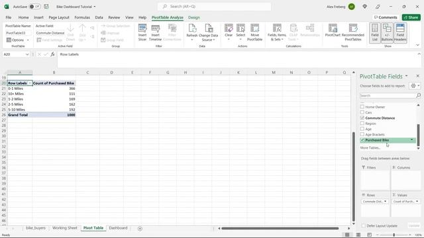Open the Select actions icon
Screen dimensions: 424x238
pos(240,32)
